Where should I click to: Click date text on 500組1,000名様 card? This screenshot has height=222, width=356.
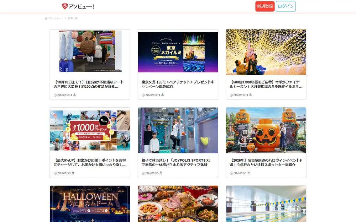[243, 95]
